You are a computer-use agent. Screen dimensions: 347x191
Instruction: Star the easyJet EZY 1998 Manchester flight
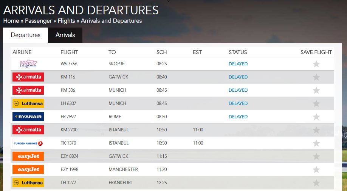pyautogui.click(x=316, y=169)
